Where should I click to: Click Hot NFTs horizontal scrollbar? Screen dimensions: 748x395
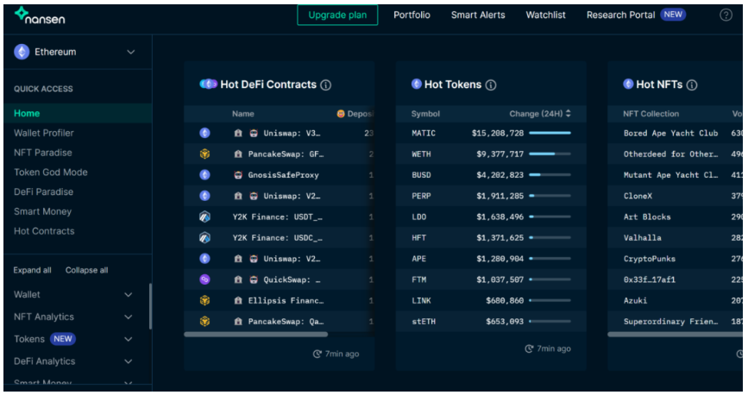coord(675,335)
